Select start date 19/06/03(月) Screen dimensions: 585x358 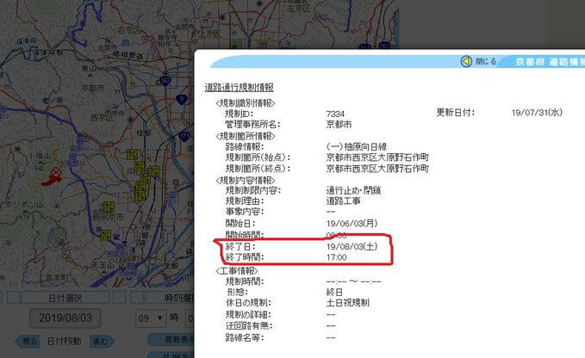(352, 224)
